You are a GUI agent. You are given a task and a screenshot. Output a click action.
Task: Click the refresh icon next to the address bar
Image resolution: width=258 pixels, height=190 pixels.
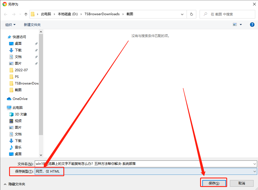[x=191, y=14]
